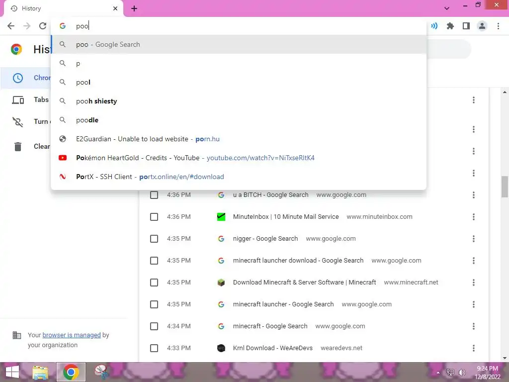Open actions menu for minecraft launcher download entry
The image size is (509, 382).
coord(474,261)
